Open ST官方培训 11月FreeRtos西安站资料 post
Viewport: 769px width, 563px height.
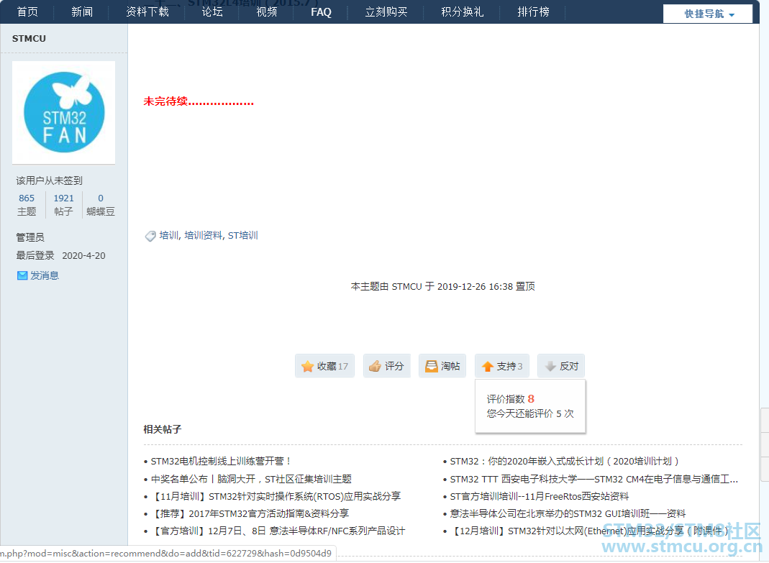539,496
